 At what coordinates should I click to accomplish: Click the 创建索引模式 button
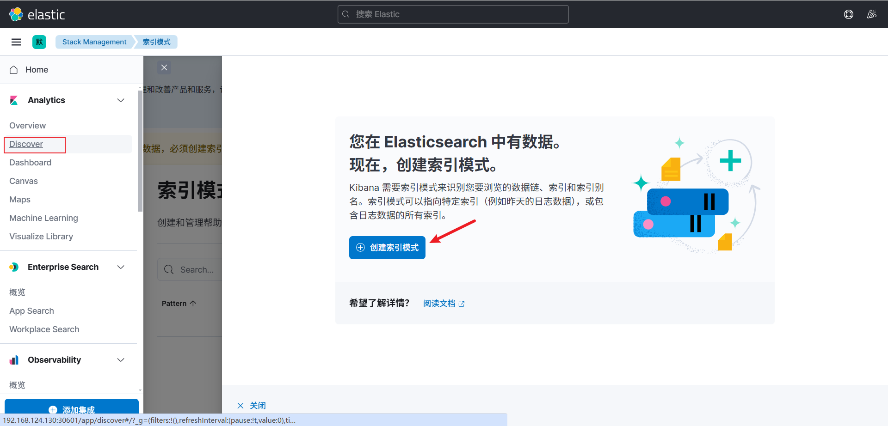click(387, 248)
